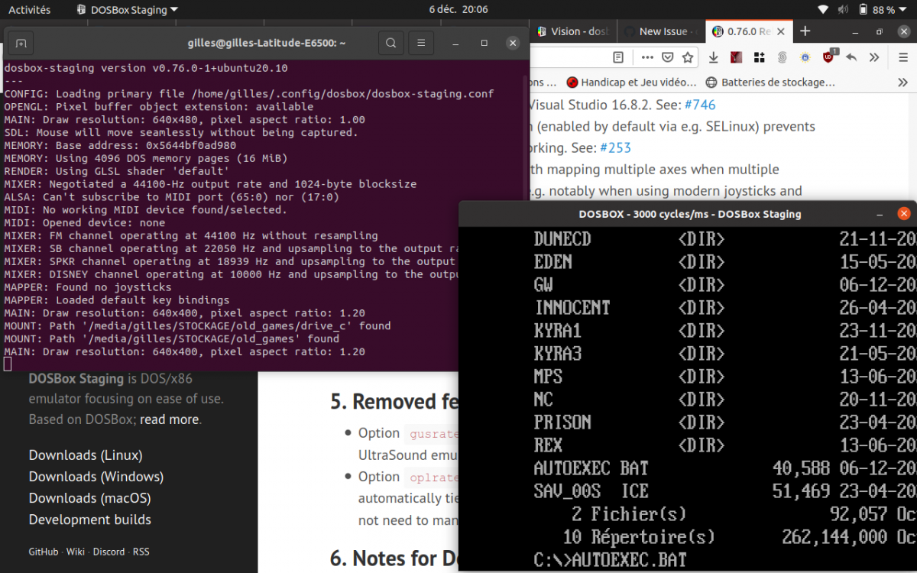Click the date and time clock

pyautogui.click(x=458, y=10)
